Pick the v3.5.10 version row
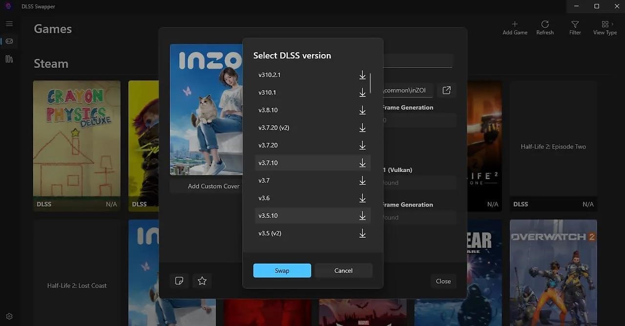625x326 pixels. coord(312,215)
